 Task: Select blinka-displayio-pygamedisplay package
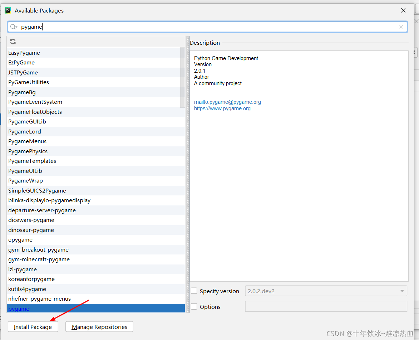tap(96, 200)
